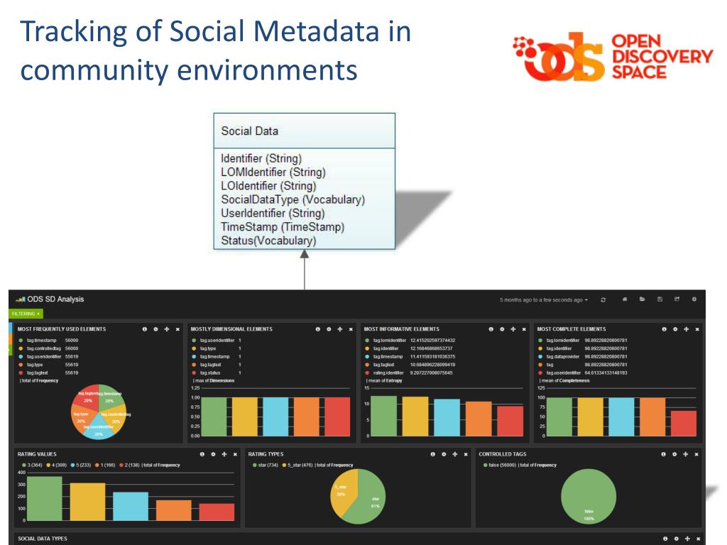Configure the Most Frequently Used Elements panel
727x545 pixels.
tap(155, 329)
